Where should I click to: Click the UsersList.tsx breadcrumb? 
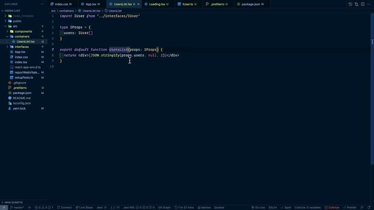[x=91, y=11]
